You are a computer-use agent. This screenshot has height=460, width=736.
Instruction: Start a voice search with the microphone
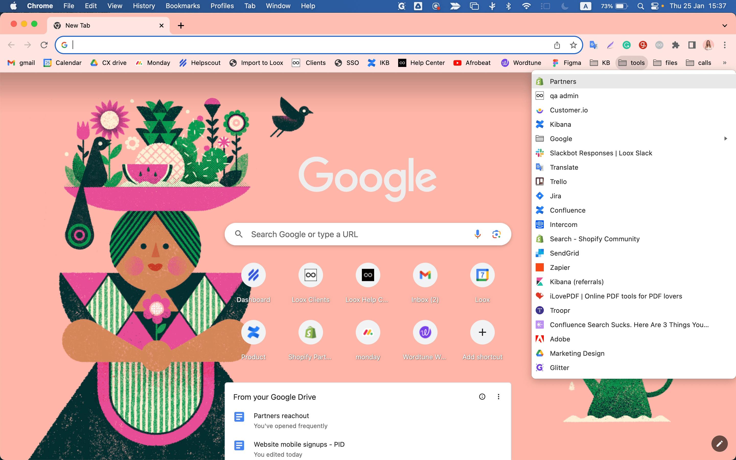(x=477, y=234)
